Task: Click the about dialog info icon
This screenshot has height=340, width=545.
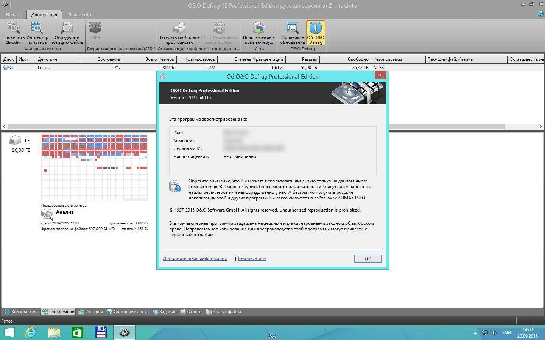Action: pyautogui.click(x=175, y=186)
